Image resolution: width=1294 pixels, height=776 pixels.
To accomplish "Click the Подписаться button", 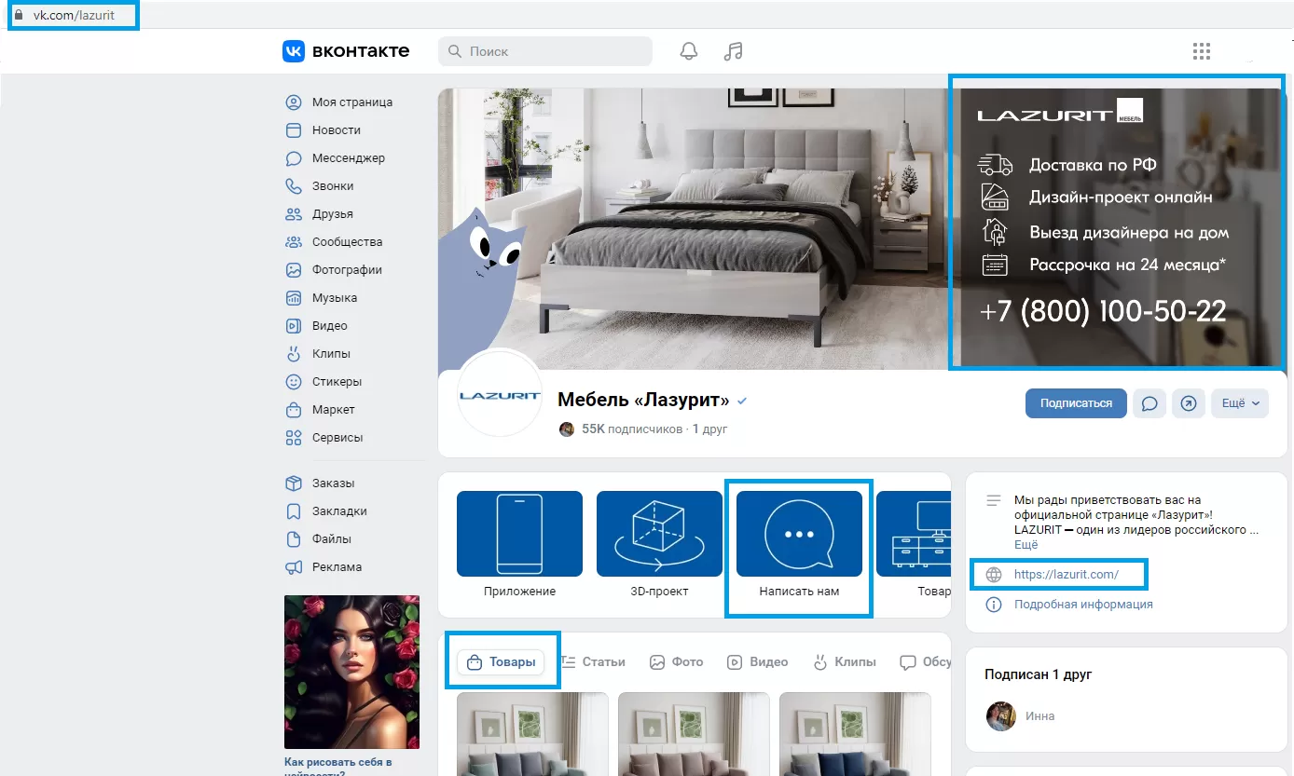I will pyautogui.click(x=1076, y=403).
